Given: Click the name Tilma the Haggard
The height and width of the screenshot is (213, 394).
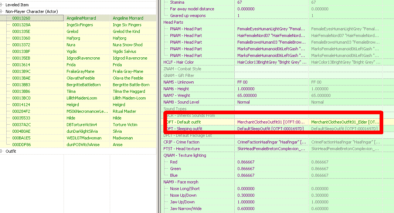Looking at the screenshot, I should click(x=129, y=91).
